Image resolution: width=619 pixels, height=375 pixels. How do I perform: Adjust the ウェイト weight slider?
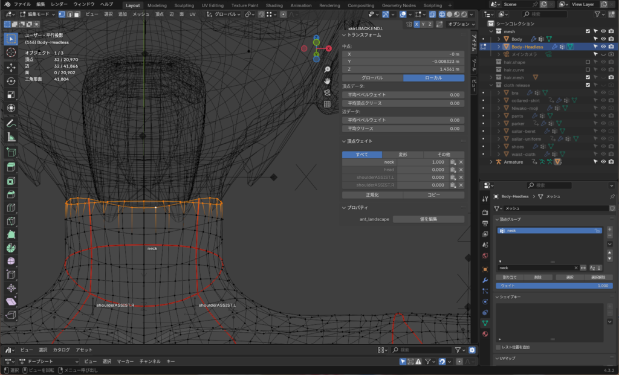point(554,285)
